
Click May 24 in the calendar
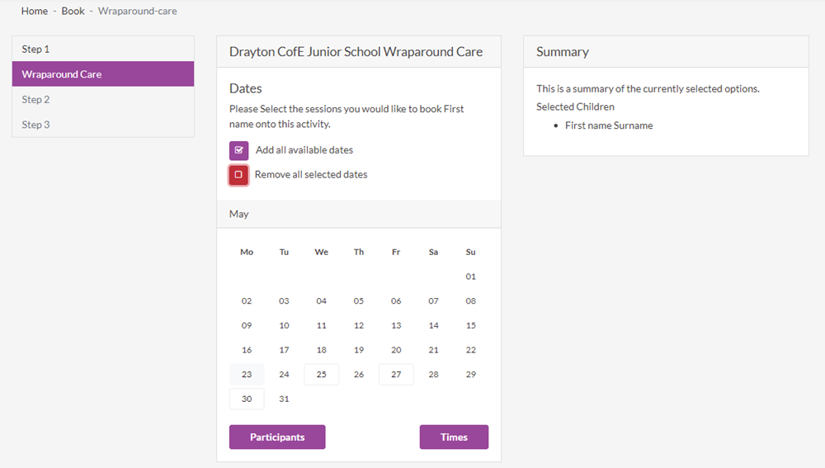point(284,374)
